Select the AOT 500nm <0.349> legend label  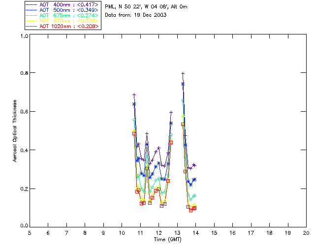[x=69, y=10]
